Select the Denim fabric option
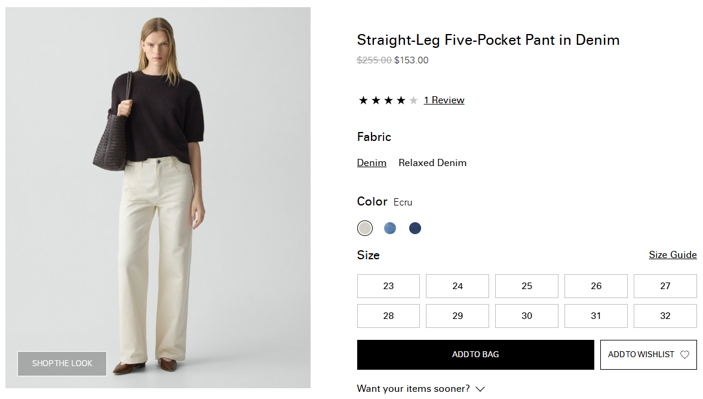Viewport: 703px width, 399px height. coord(372,163)
